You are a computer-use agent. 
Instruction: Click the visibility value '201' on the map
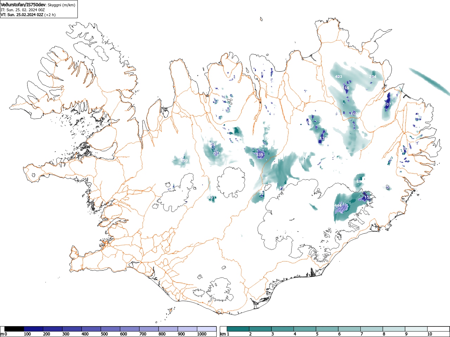[x=212, y=198]
